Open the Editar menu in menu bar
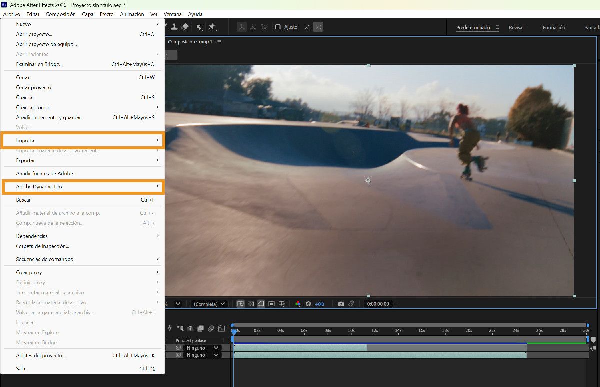This screenshot has height=387, width=600. tap(33, 14)
